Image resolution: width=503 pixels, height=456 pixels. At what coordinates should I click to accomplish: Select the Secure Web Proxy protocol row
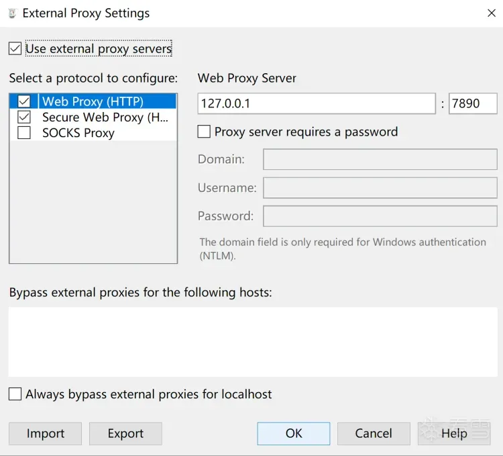click(x=105, y=118)
